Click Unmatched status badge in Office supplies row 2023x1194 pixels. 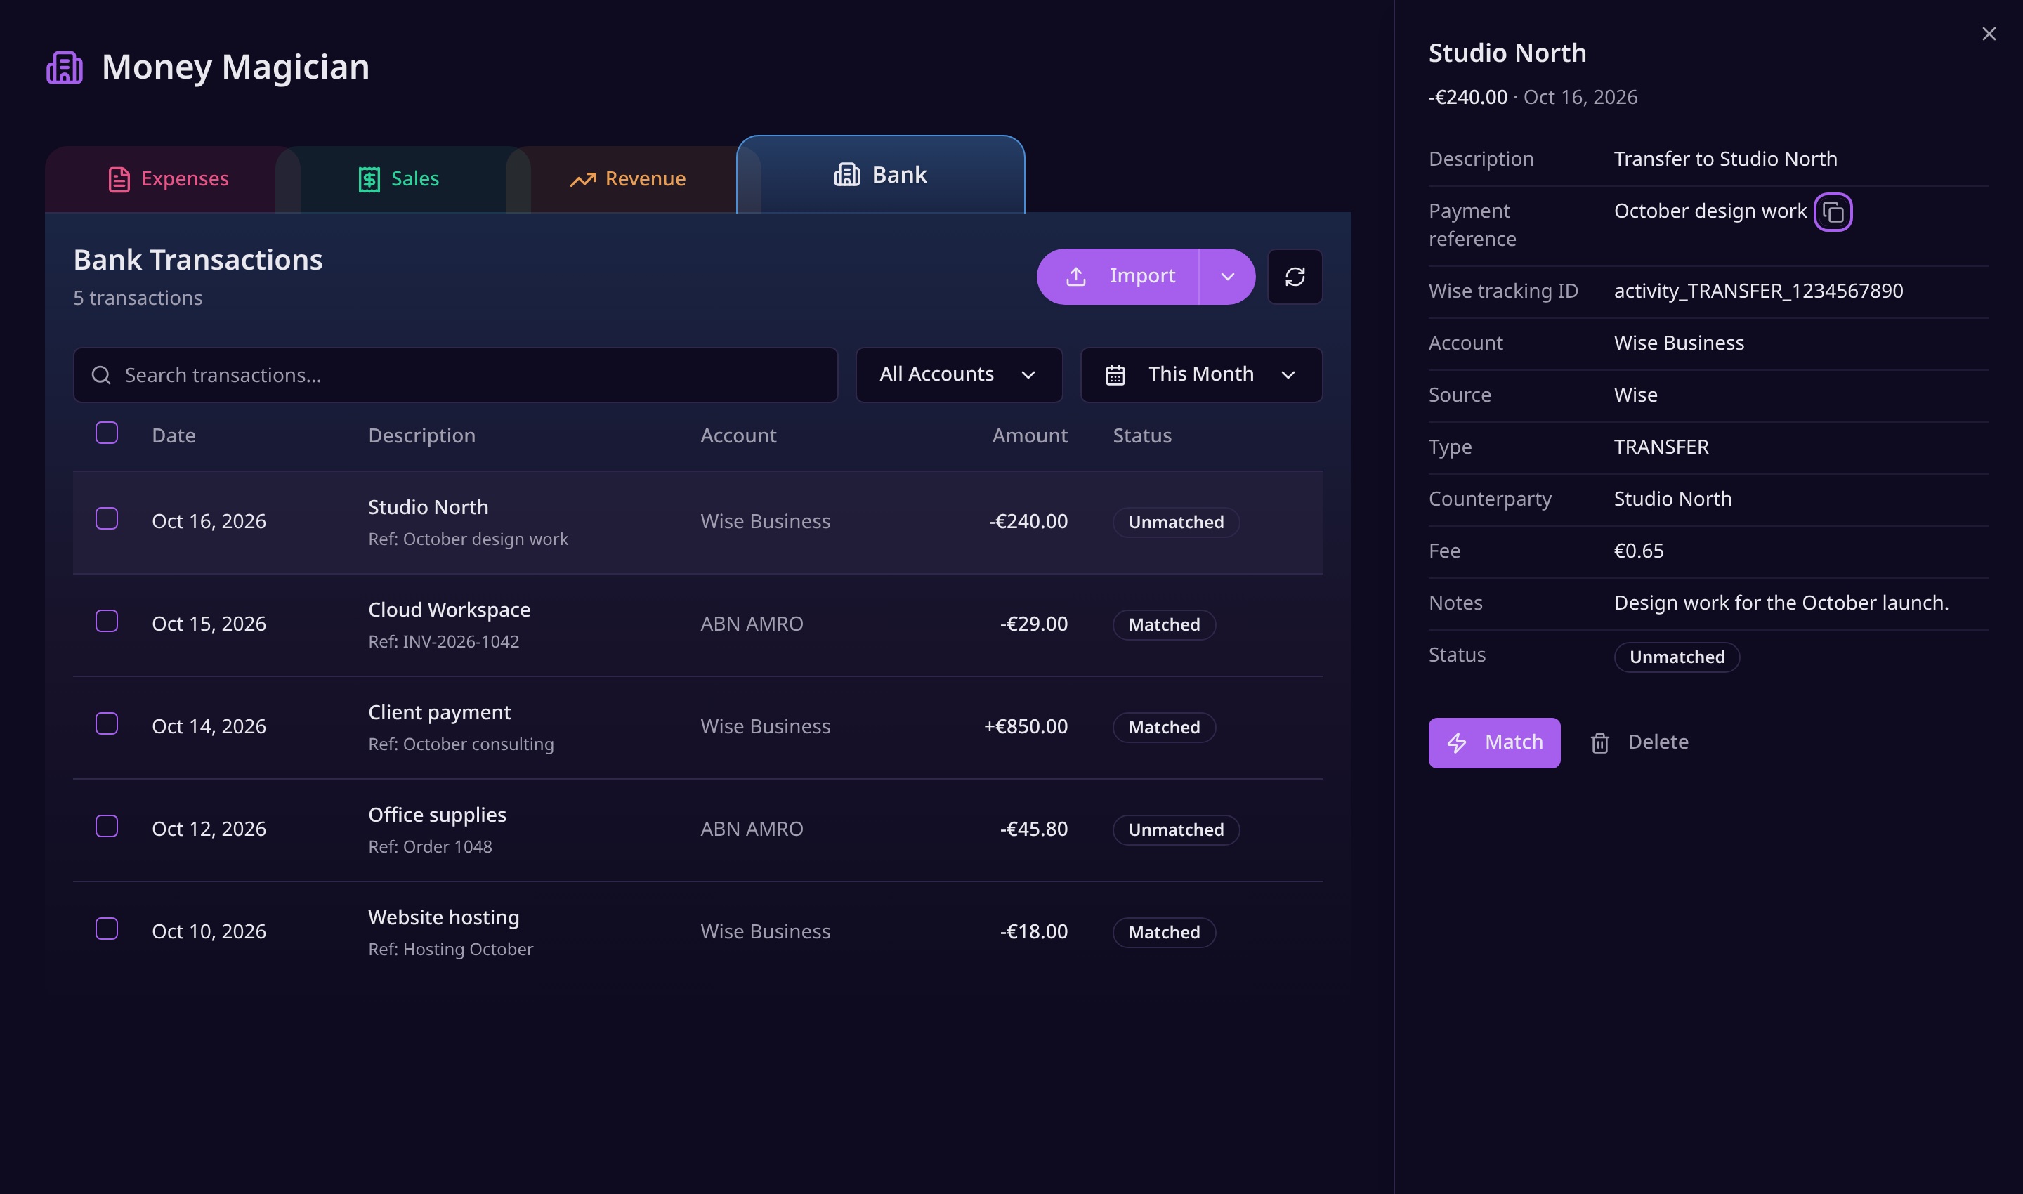[1176, 829]
